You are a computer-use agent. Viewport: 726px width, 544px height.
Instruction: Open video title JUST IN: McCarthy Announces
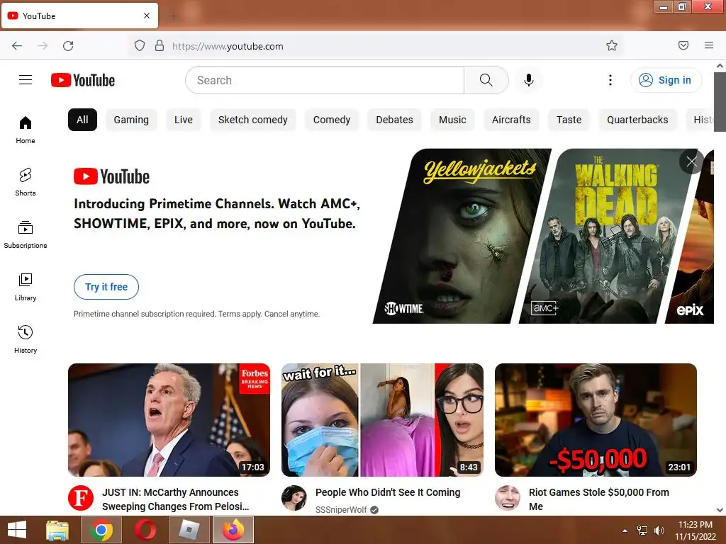176,499
